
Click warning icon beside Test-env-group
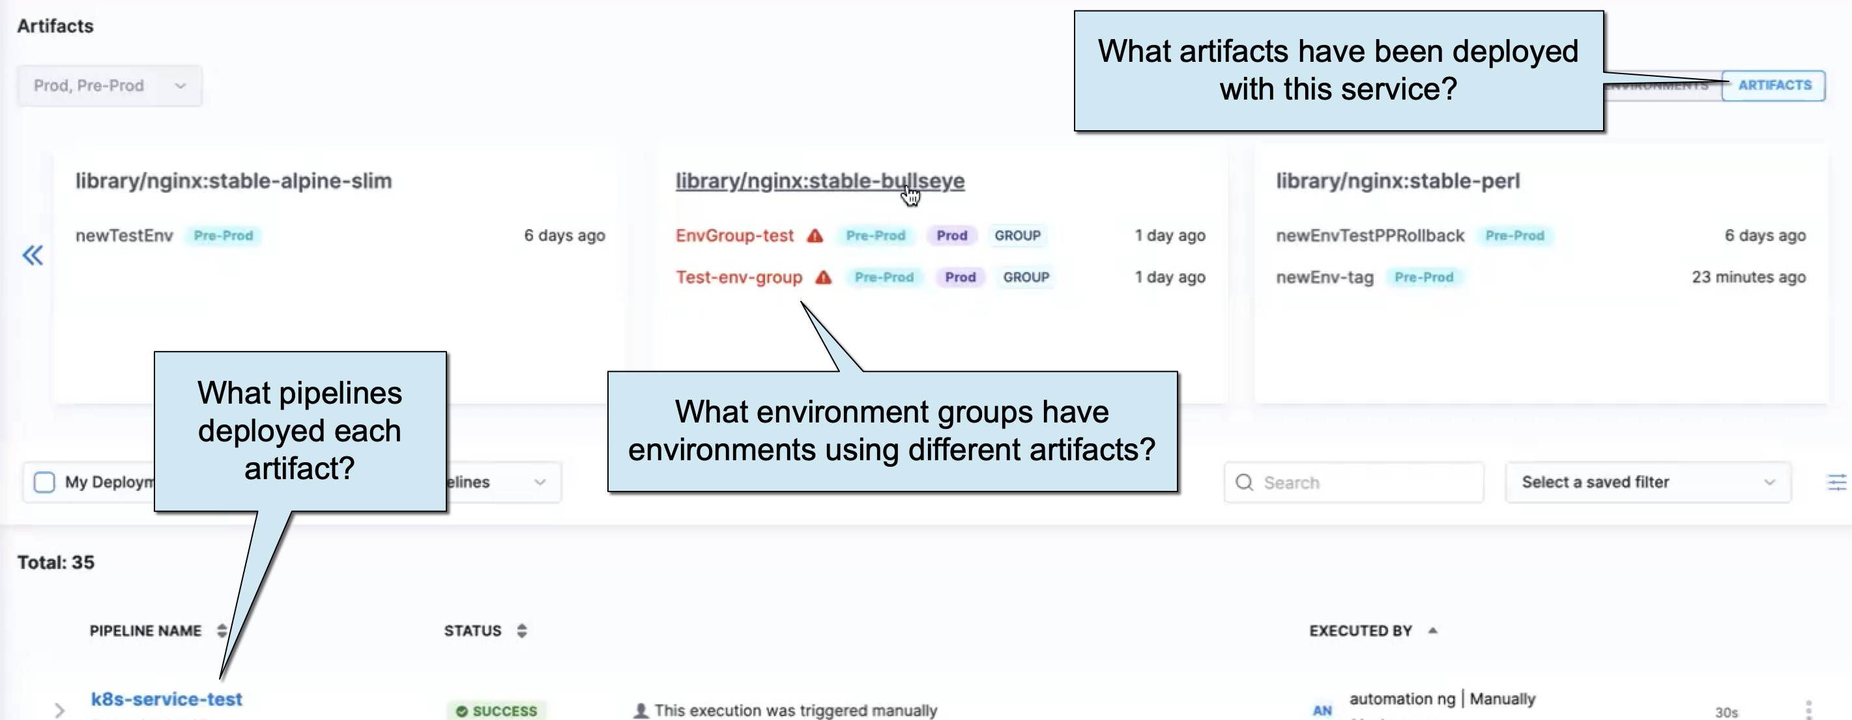pyautogui.click(x=823, y=277)
